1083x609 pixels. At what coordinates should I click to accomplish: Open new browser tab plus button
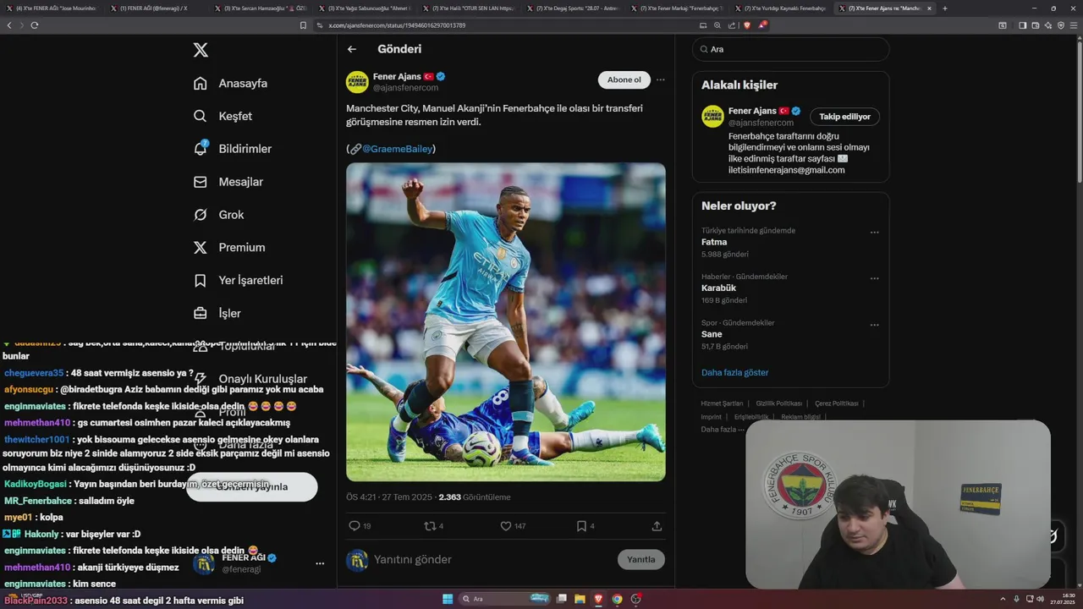click(x=944, y=8)
